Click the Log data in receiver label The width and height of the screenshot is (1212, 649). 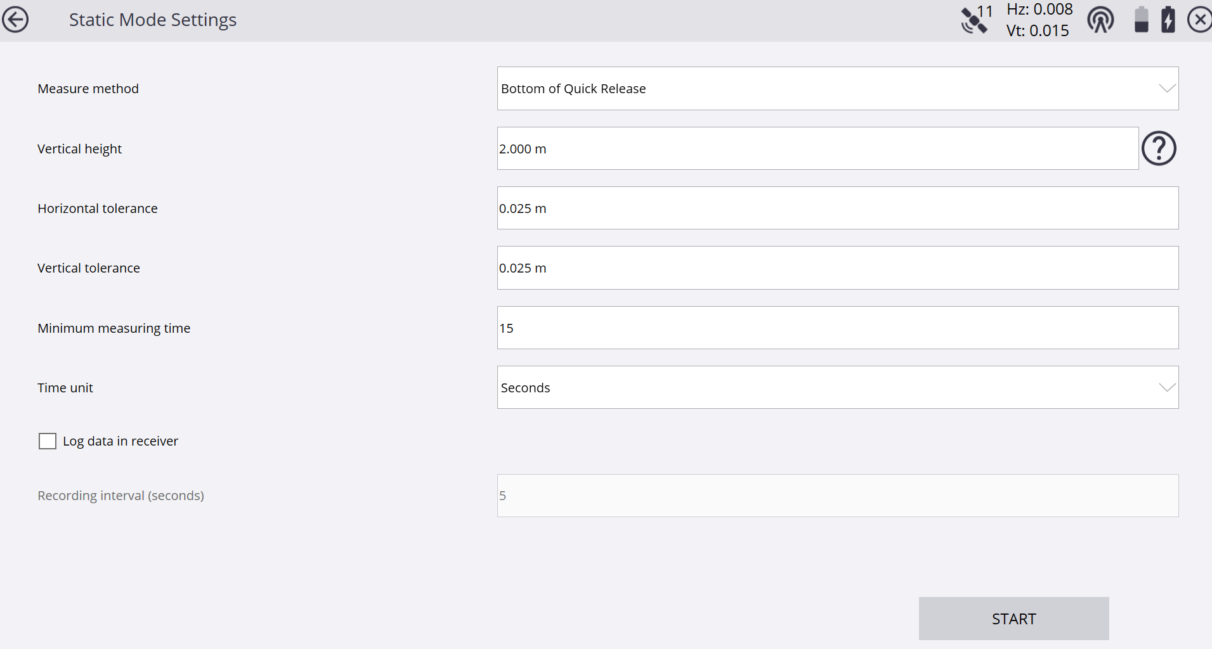point(121,441)
